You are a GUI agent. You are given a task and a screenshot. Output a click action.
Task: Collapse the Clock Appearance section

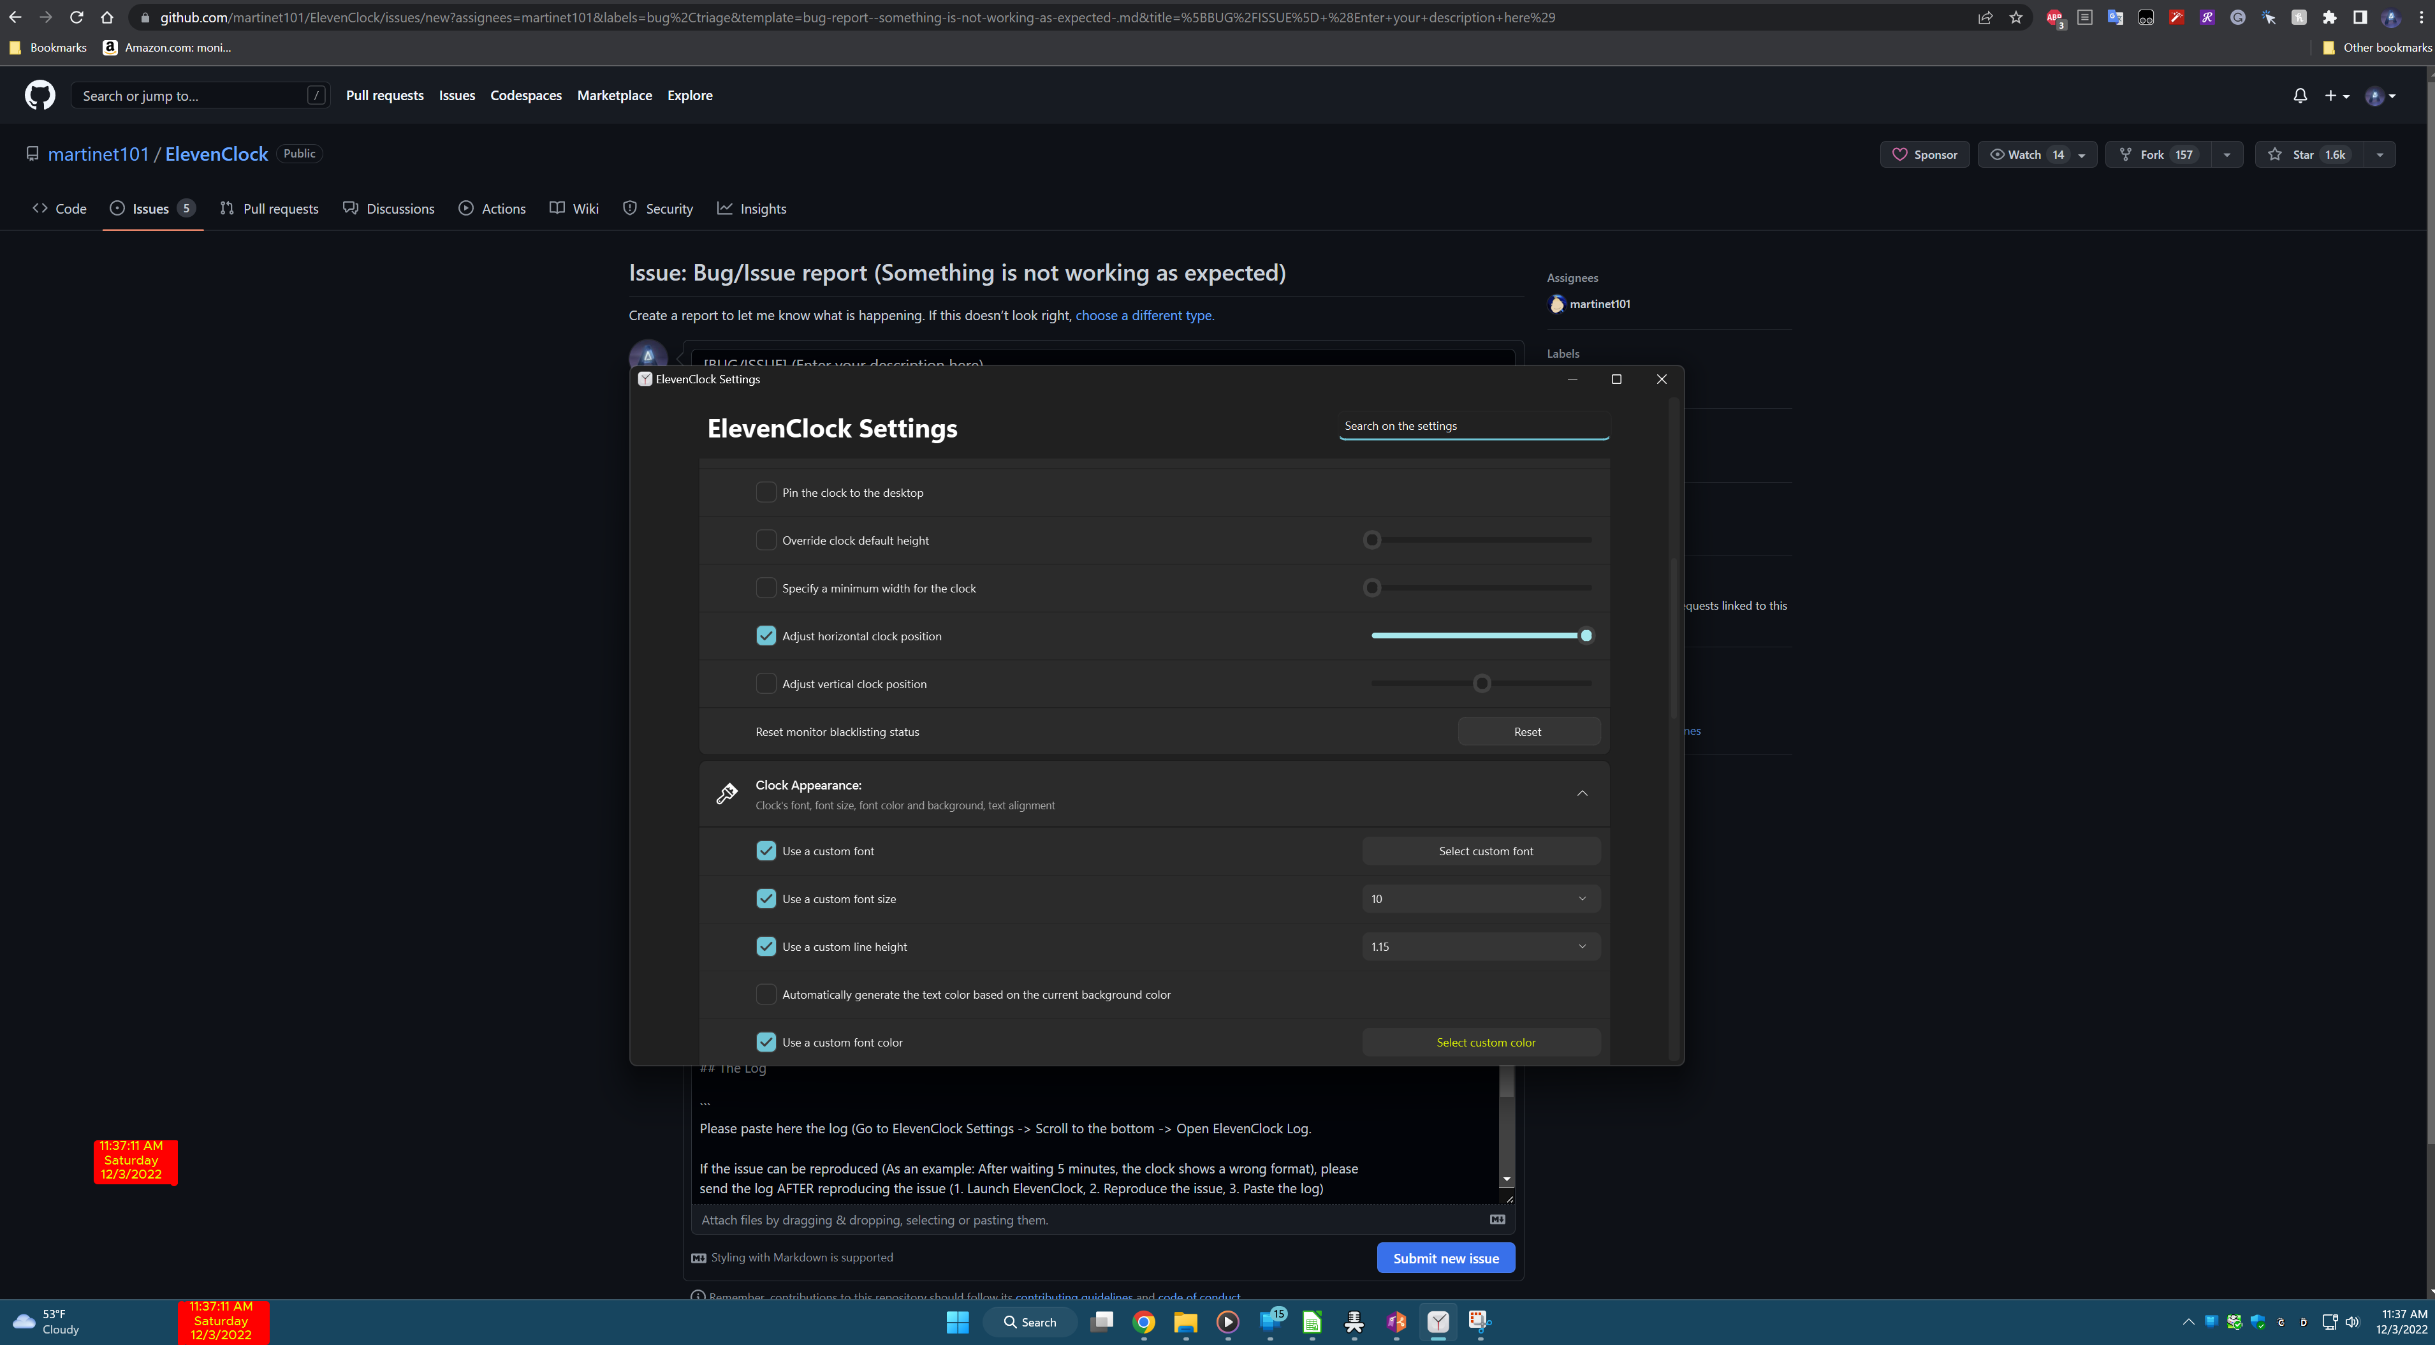coord(1581,793)
